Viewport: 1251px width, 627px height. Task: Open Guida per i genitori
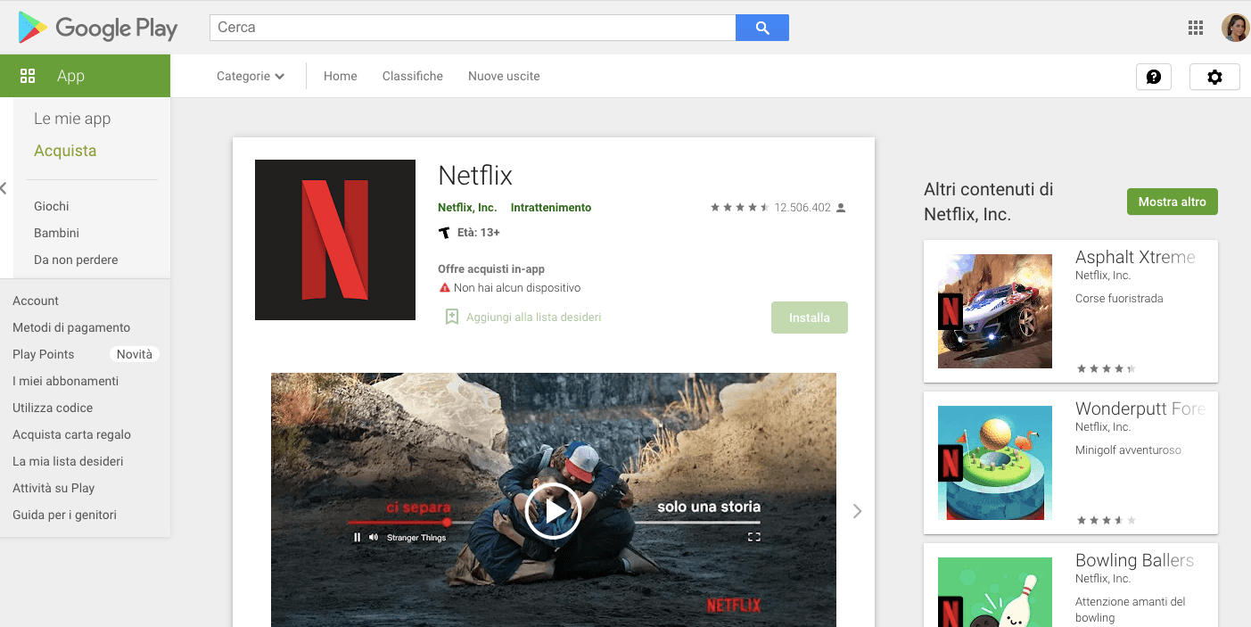click(64, 515)
